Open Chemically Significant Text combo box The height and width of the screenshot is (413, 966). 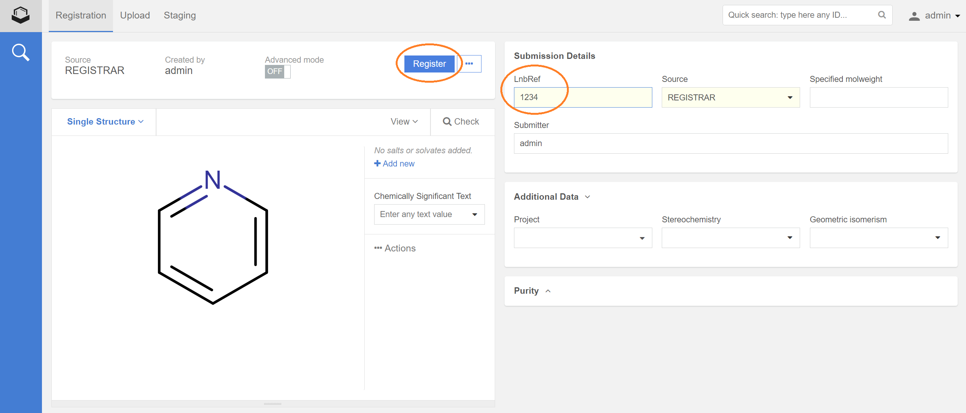tap(429, 214)
